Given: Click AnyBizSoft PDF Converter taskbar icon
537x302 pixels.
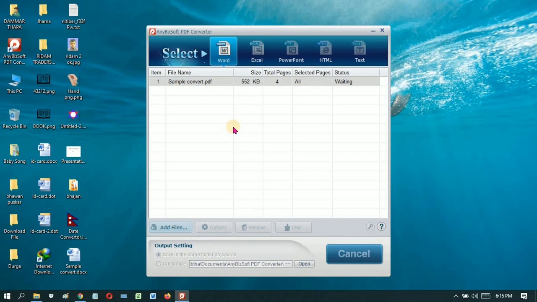Looking at the screenshot, I should pos(182,296).
